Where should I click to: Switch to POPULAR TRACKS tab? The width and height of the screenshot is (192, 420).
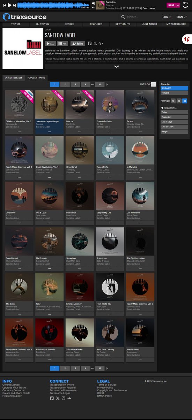tap(36, 78)
